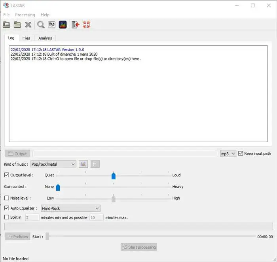Click the Output folder button

point(17,154)
